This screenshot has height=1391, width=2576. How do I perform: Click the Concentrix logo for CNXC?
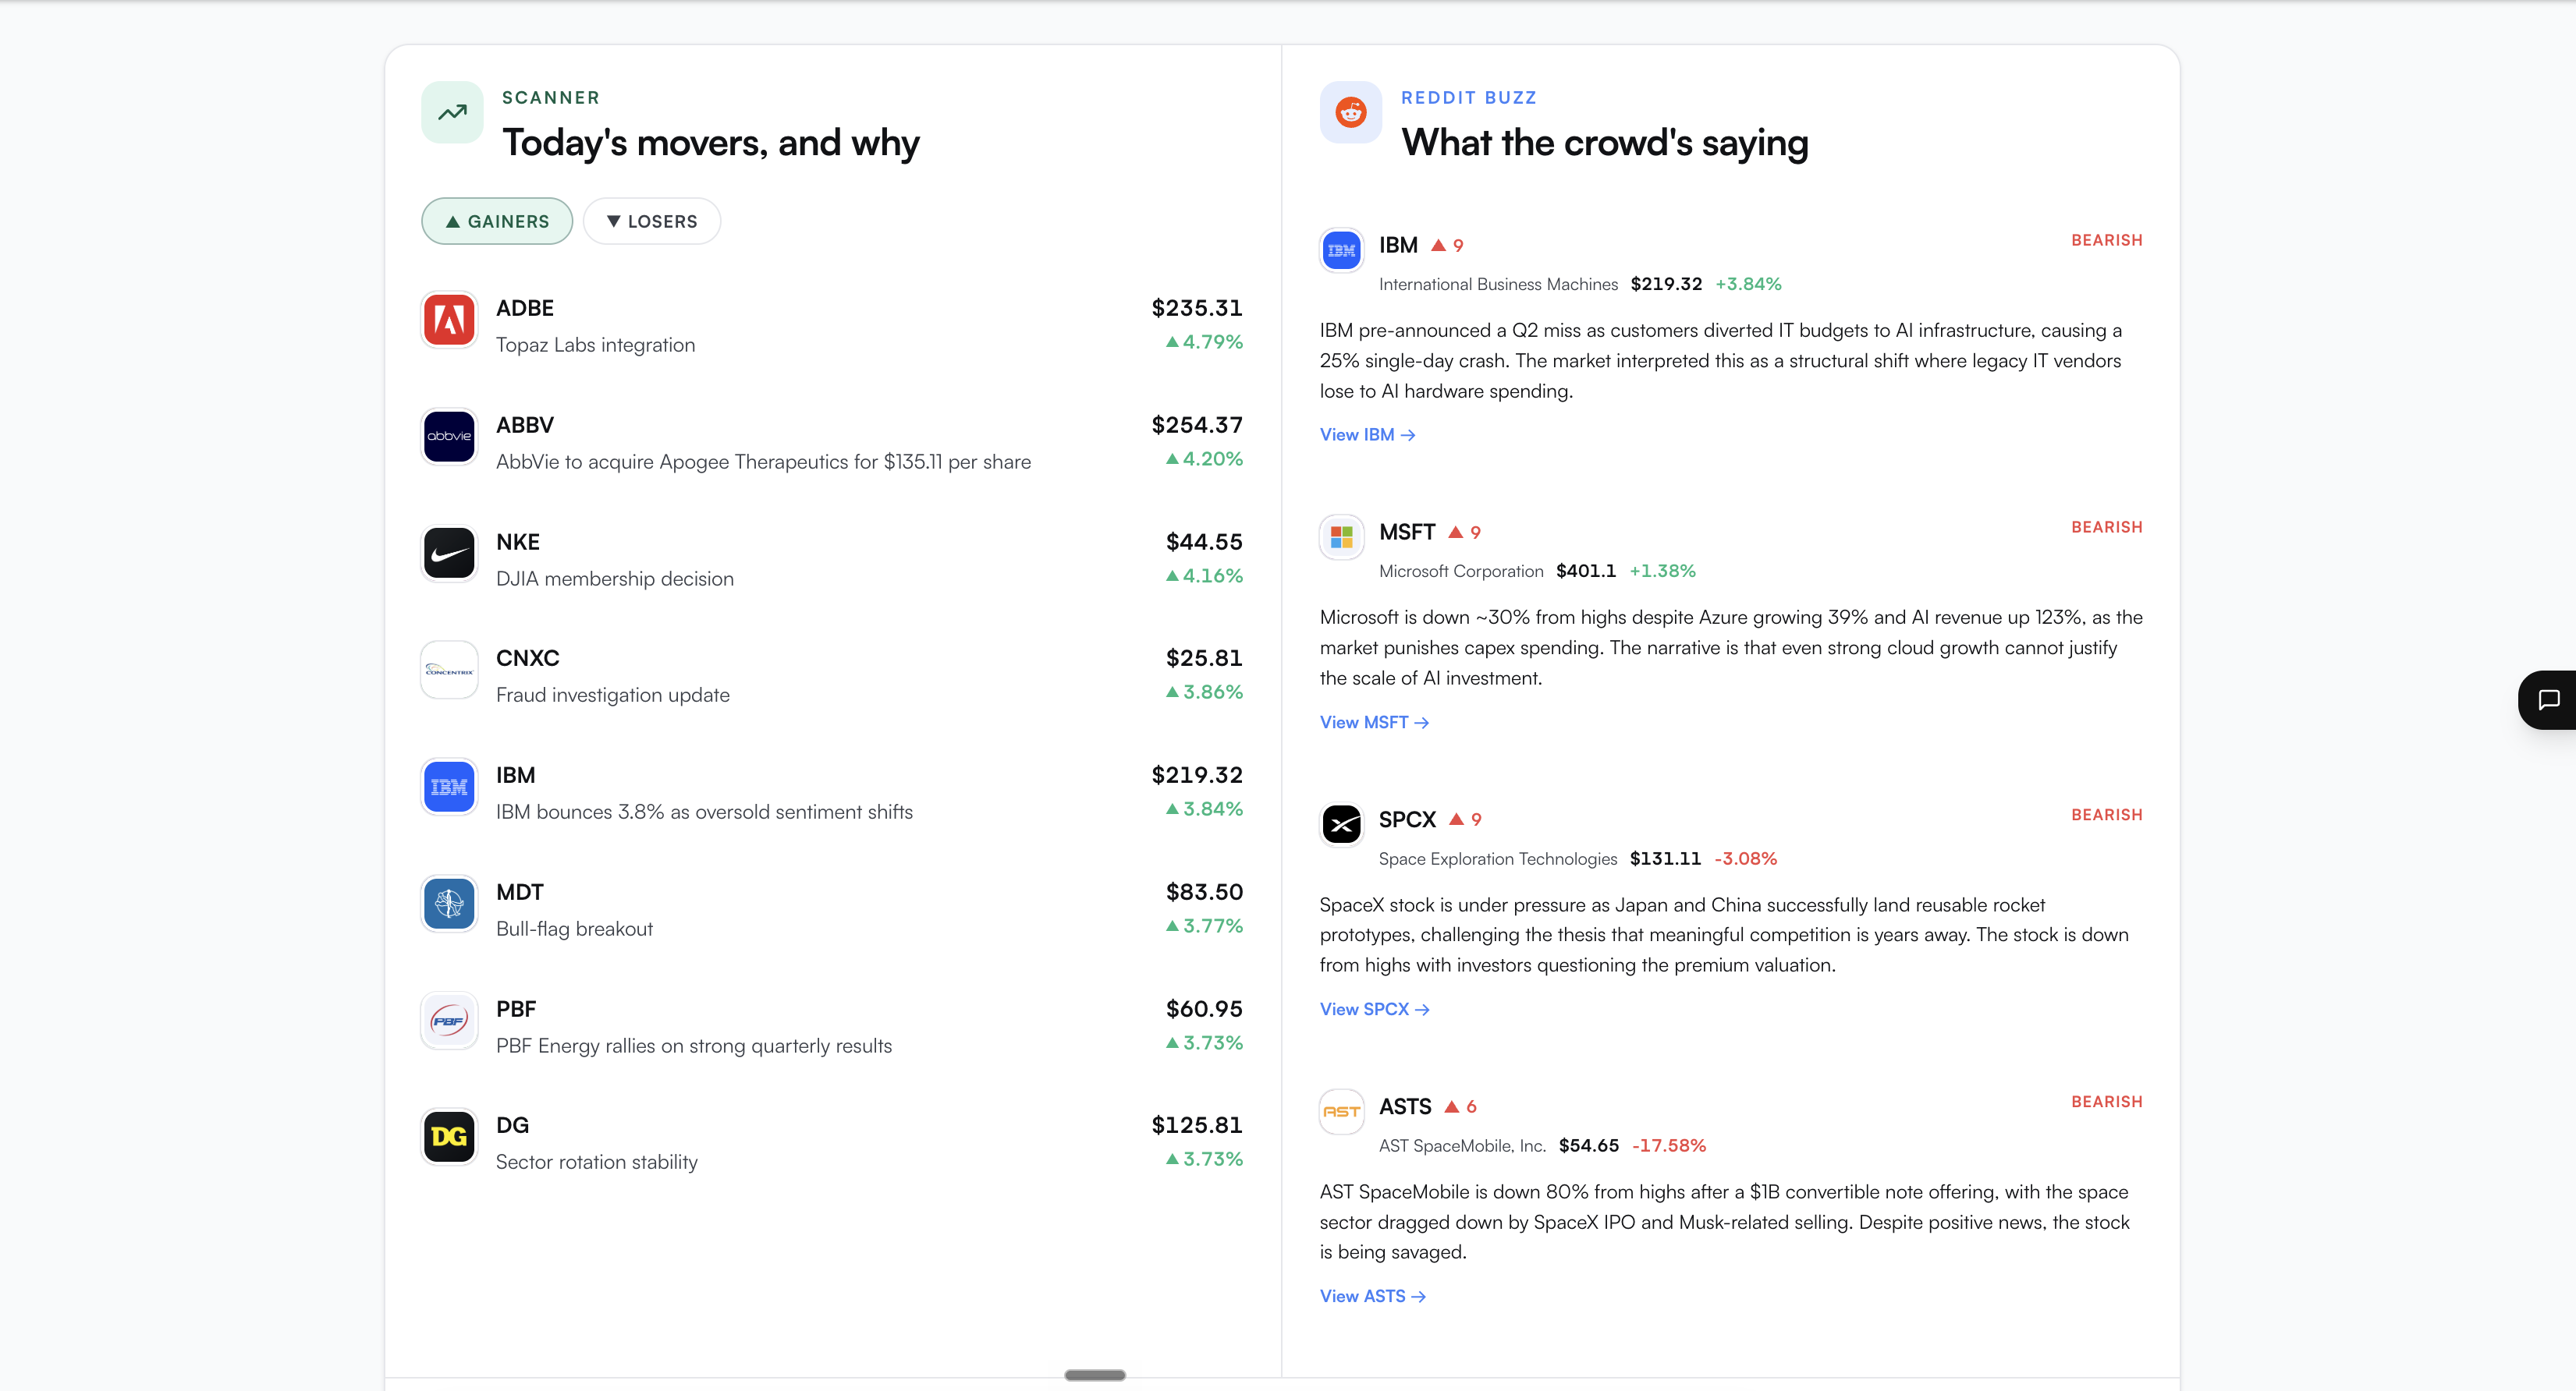coord(449,671)
